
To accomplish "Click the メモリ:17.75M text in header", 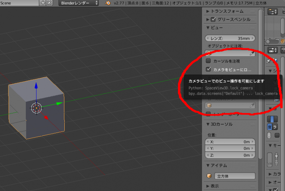I will click(x=240, y=3).
